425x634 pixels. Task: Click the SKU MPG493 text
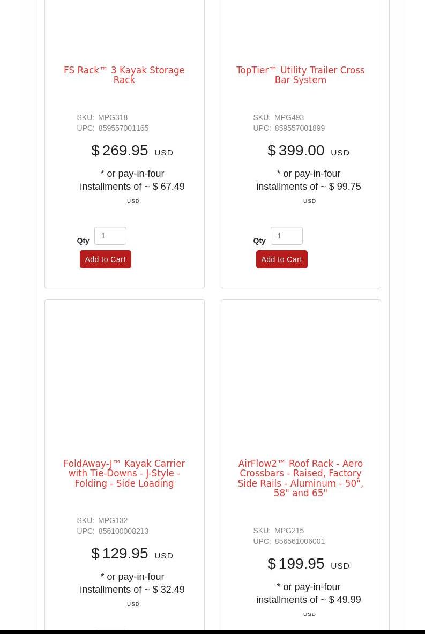[x=279, y=117]
